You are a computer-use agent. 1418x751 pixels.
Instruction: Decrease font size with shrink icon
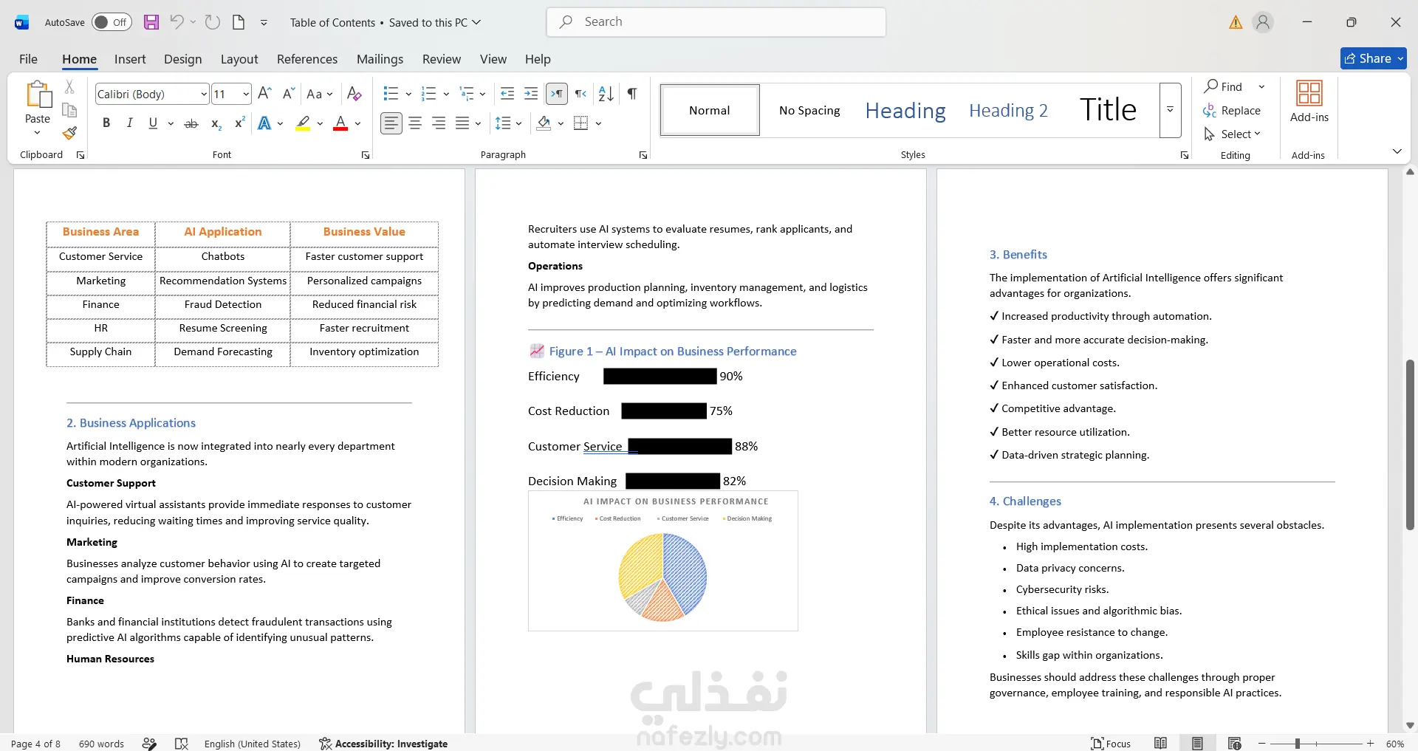pos(289,94)
